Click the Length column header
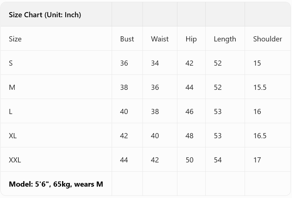 (225, 39)
